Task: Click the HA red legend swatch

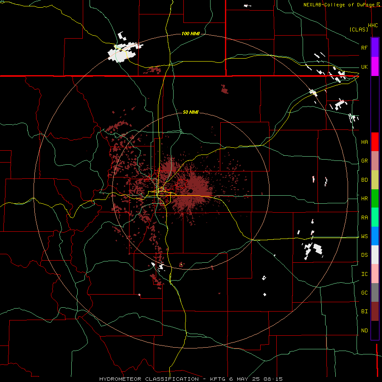Action: 375,142
